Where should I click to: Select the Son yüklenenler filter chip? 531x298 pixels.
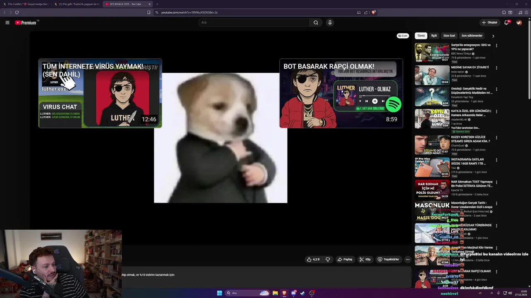472,36
